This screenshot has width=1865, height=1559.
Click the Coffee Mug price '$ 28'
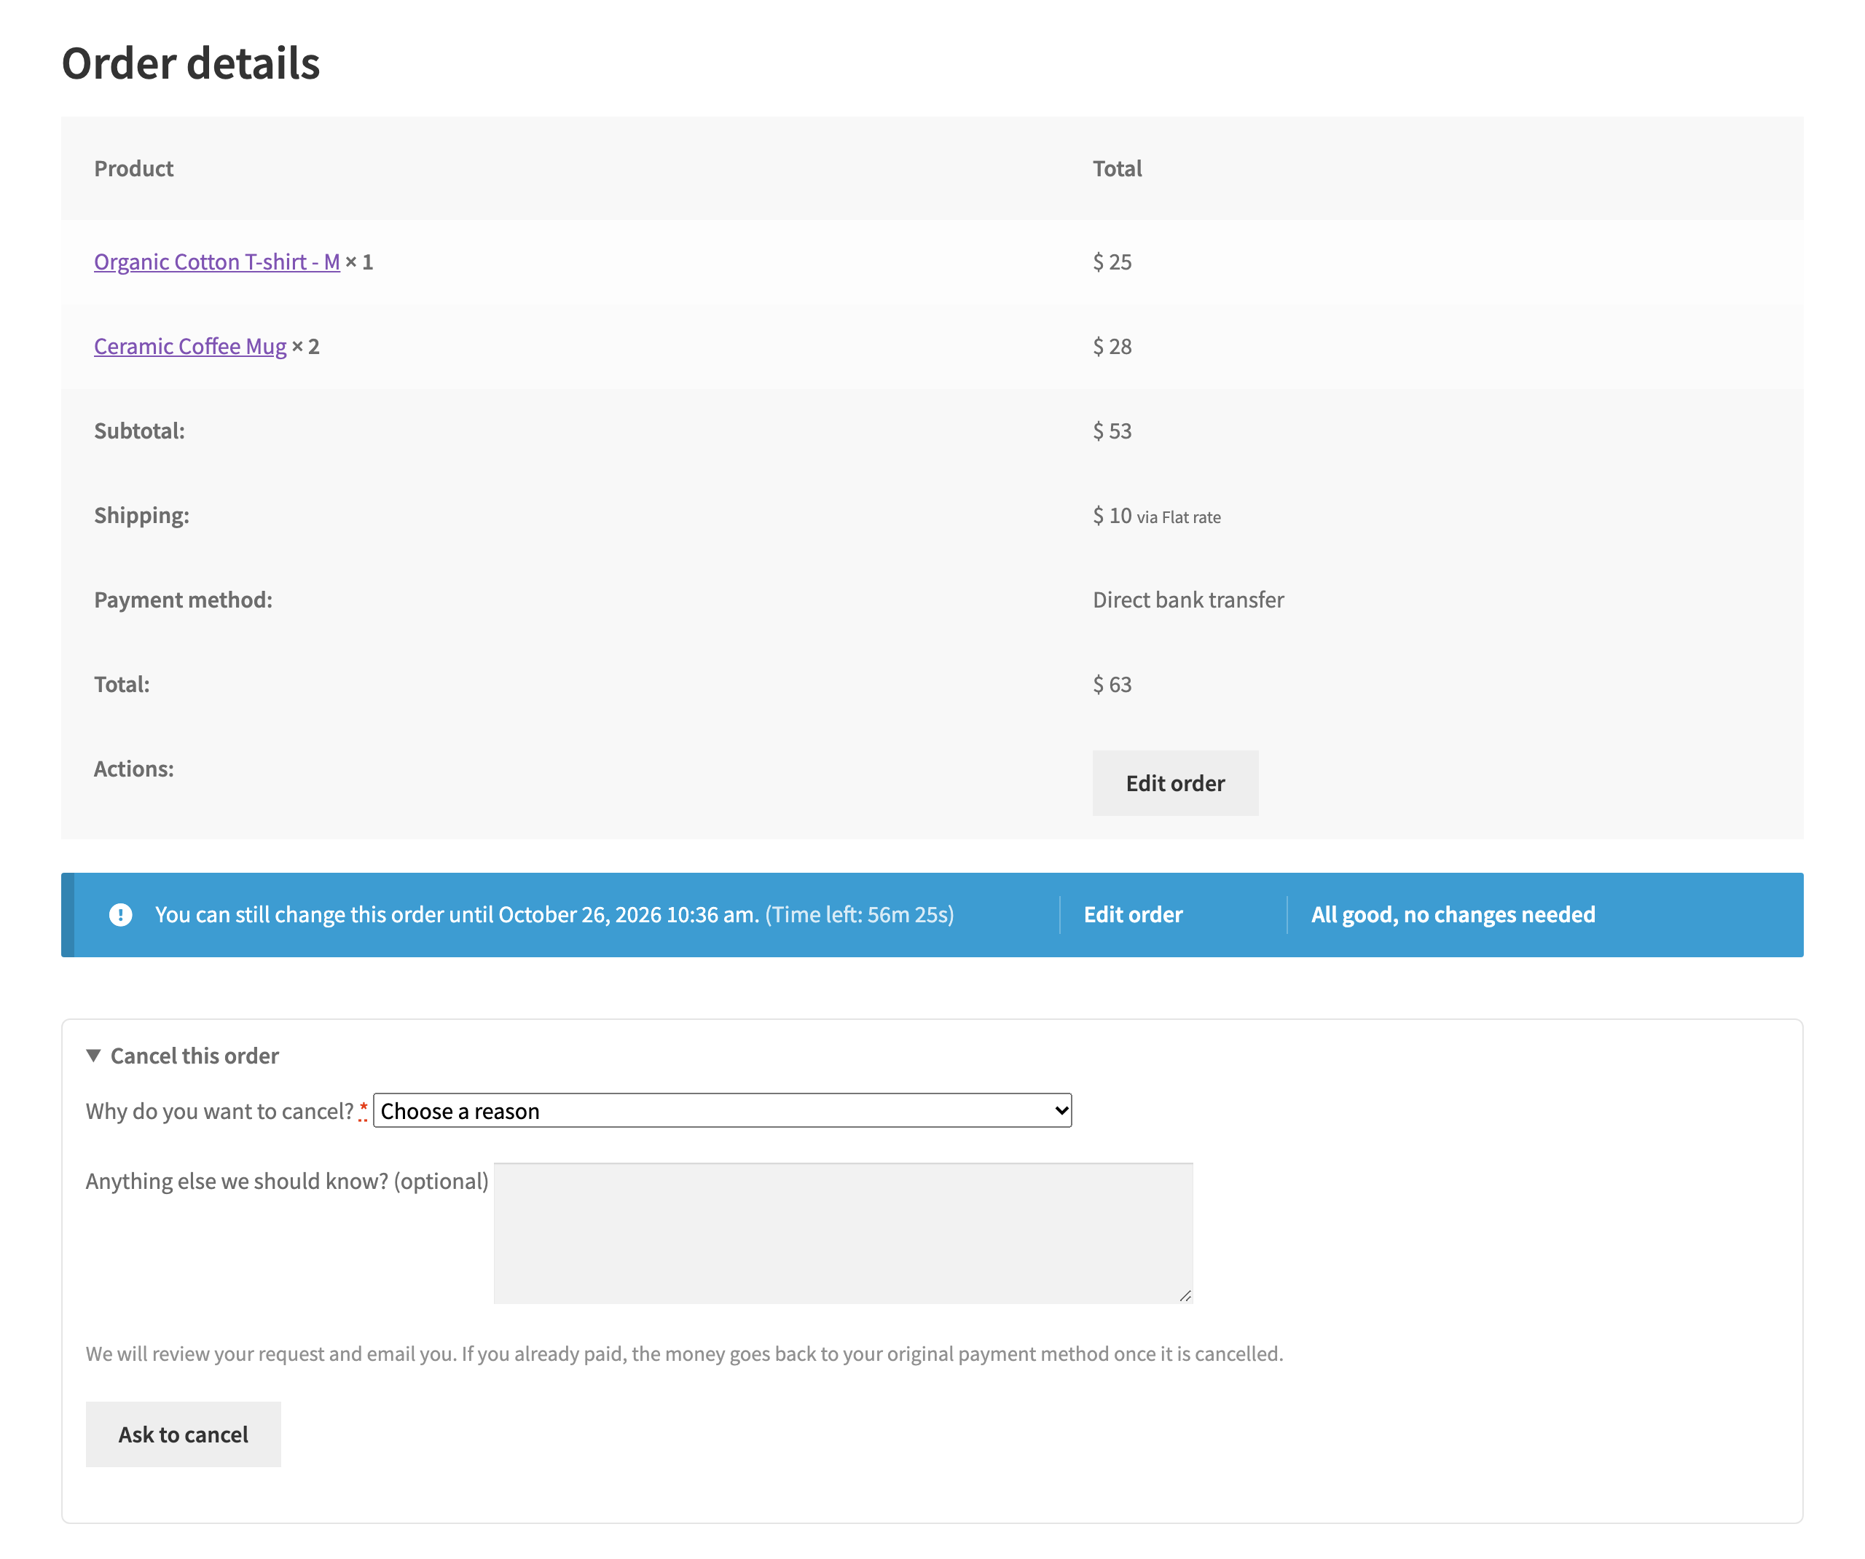click(x=1112, y=347)
